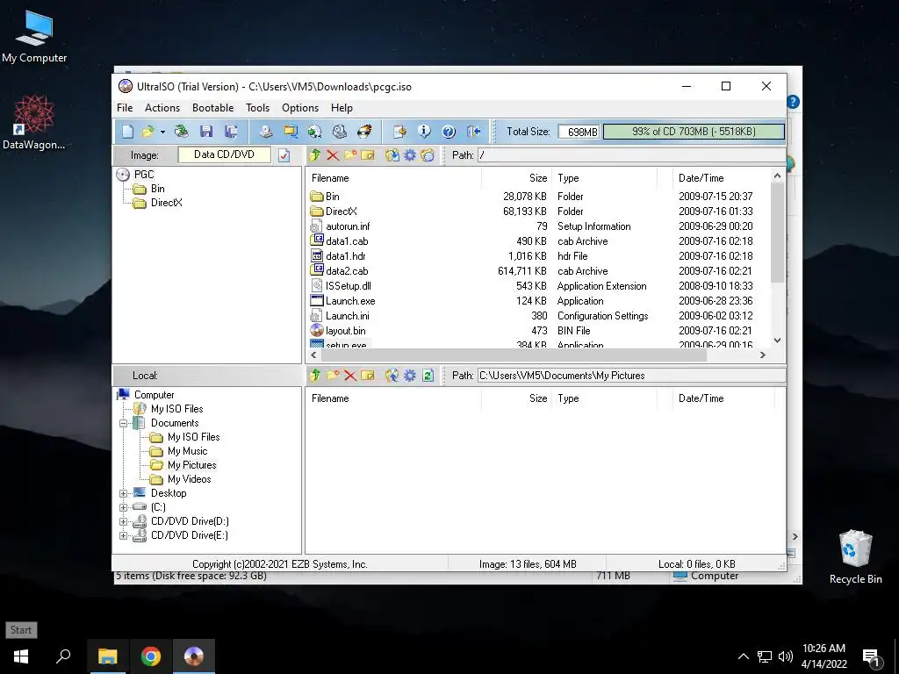Click red X delete in local toolbar

(350, 376)
